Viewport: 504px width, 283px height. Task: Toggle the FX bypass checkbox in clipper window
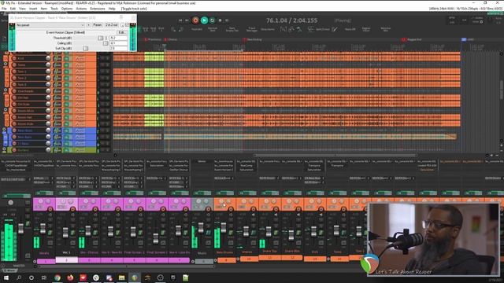click(128, 25)
